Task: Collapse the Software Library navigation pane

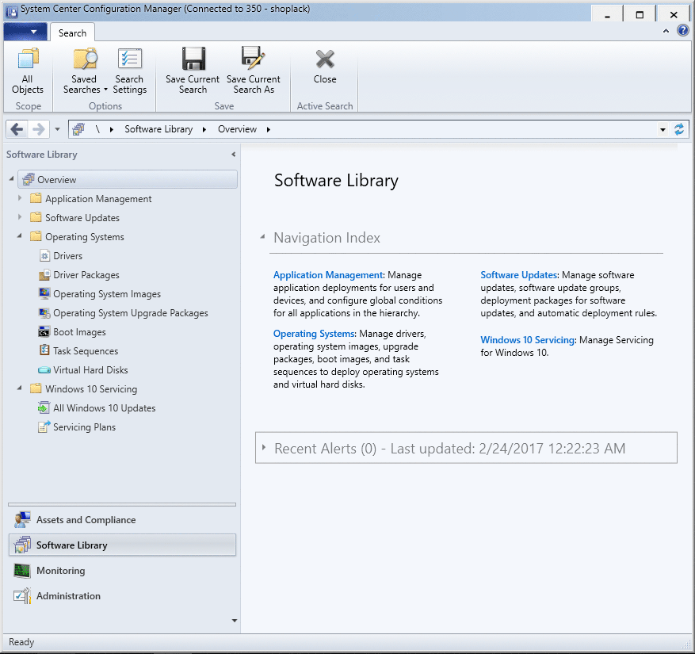Action: (x=233, y=155)
